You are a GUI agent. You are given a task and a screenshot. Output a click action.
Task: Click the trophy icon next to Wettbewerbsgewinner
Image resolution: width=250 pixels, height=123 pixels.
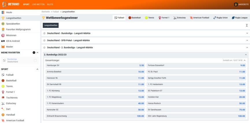[x=43, y=18]
